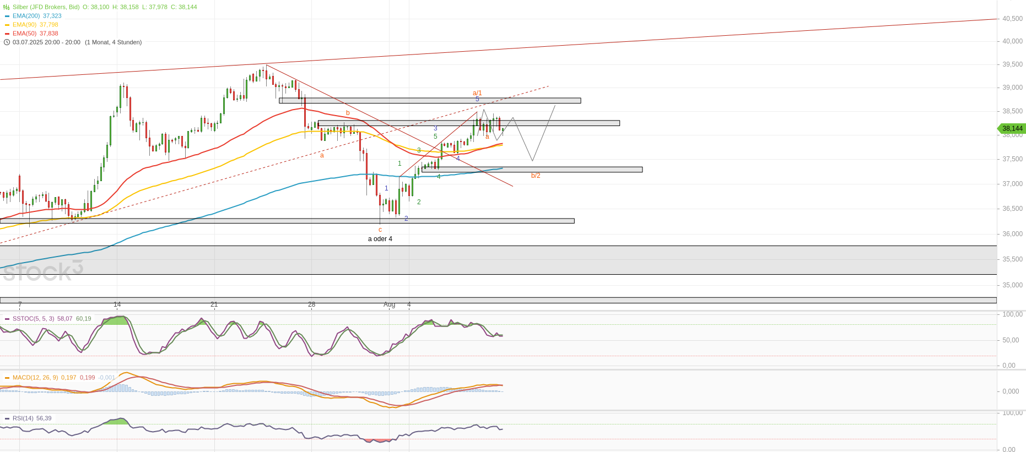Click the purple SSTOC indicator marker
The height and width of the screenshot is (452, 1026).
(7, 319)
